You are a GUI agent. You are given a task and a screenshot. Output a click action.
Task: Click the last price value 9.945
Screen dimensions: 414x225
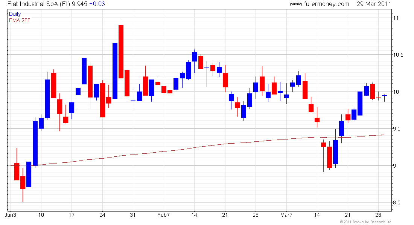coord(79,4)
